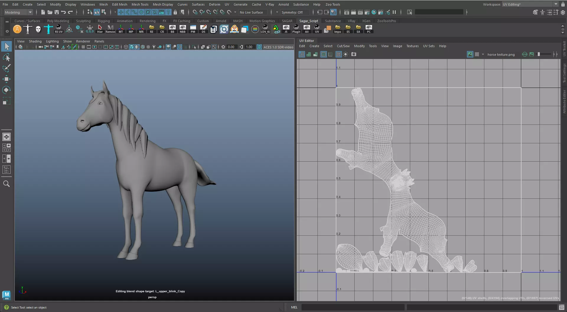Screen dimensions: 567x312
Task: Toggle grid display in UV Editor
Action: pyautogui.click(x=338, y=54)
